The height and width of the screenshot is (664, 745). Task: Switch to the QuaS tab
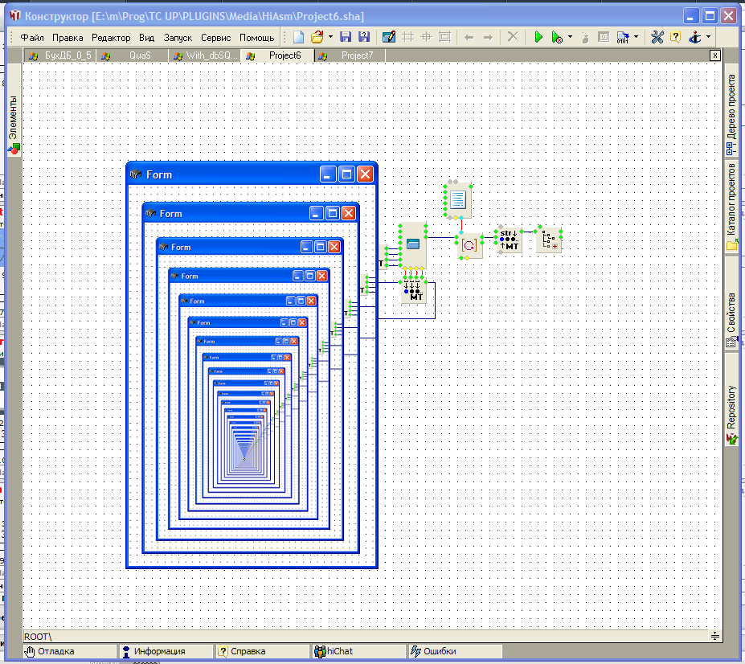[x=140, y=55]
